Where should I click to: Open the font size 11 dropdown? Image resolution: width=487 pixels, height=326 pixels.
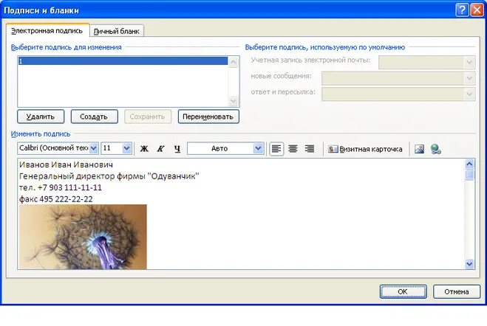pyautogui.click(x=126, y=148)
